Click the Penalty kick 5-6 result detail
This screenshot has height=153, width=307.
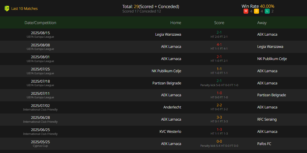(x=219, y=85)
